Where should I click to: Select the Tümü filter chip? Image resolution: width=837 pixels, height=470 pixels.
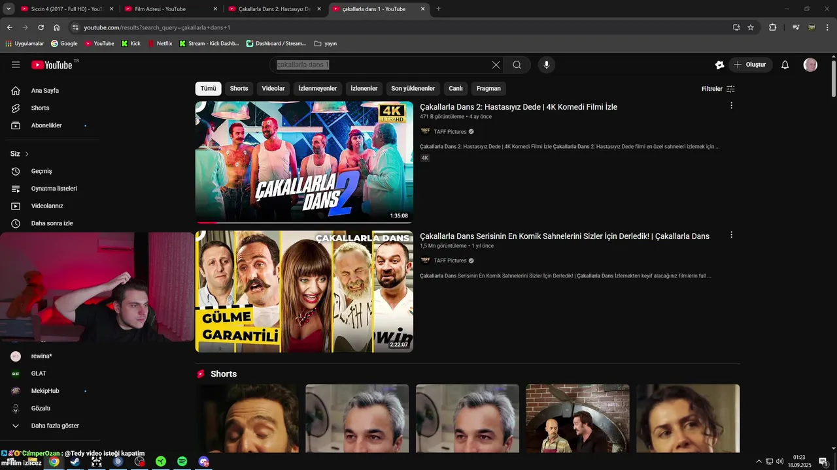pyautogui.click(x=208, y=89)
